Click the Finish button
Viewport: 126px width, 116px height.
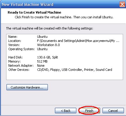coord(89,111)
